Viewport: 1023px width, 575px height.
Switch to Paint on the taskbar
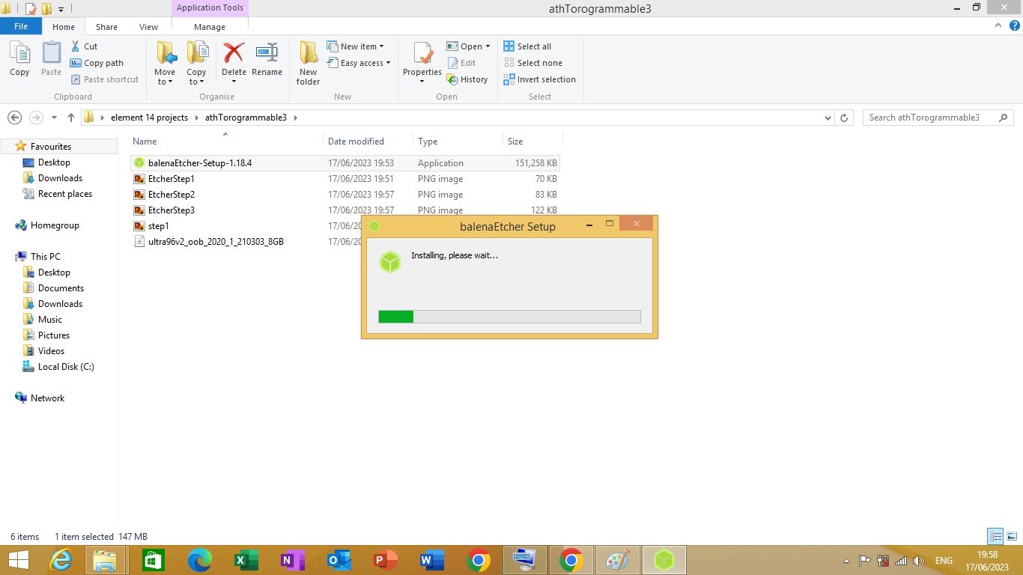pyautogui.click(x=617, y=560)
